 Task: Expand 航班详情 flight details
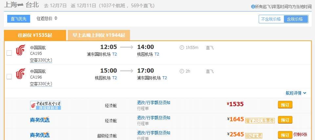296,93
